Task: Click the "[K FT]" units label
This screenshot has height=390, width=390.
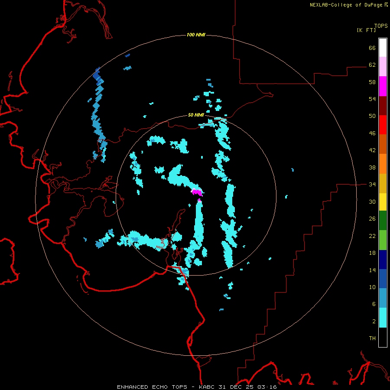Action: [x=366, y=30]
